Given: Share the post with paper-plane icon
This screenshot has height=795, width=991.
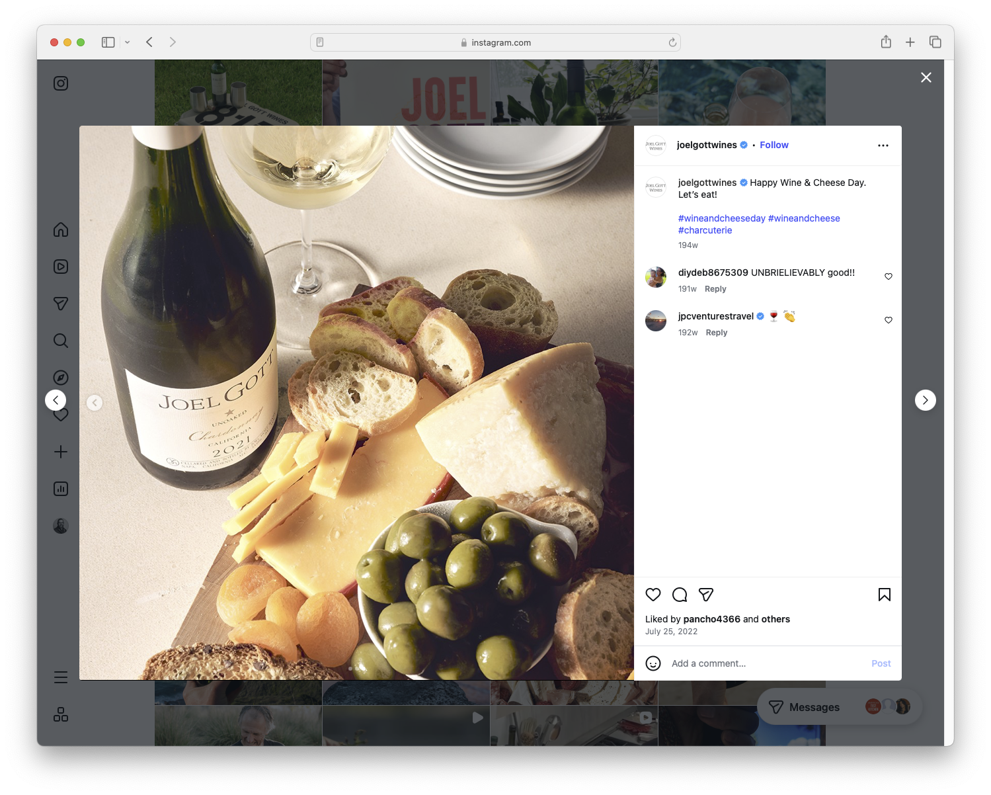Looking at the screenshot, I should tap(706, 595).
